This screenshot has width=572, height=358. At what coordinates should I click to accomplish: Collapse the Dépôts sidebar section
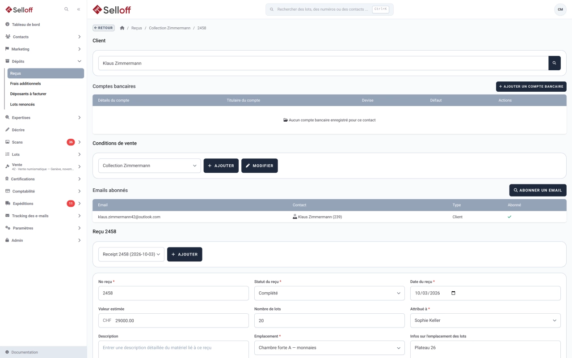43,61
